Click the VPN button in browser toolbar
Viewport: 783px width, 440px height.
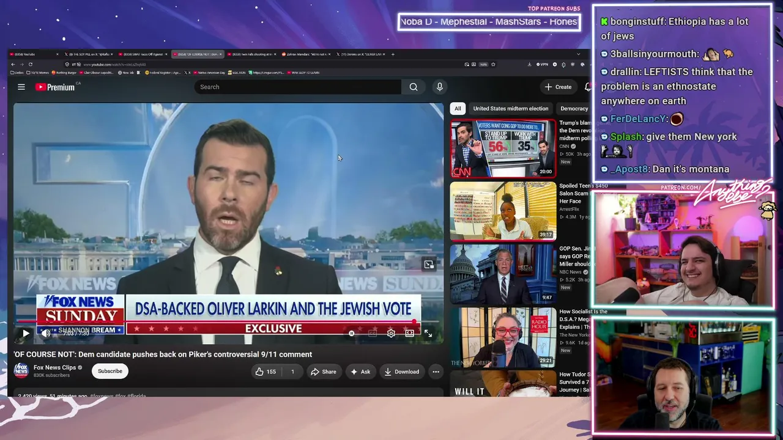pyautogui.click(x=542, y=64)
